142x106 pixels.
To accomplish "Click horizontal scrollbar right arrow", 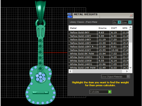I will point(127,71).
